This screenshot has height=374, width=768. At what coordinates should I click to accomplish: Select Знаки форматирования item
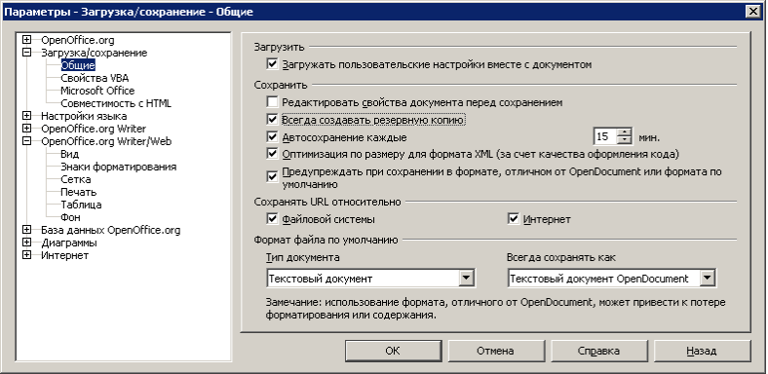coord(118,167)
